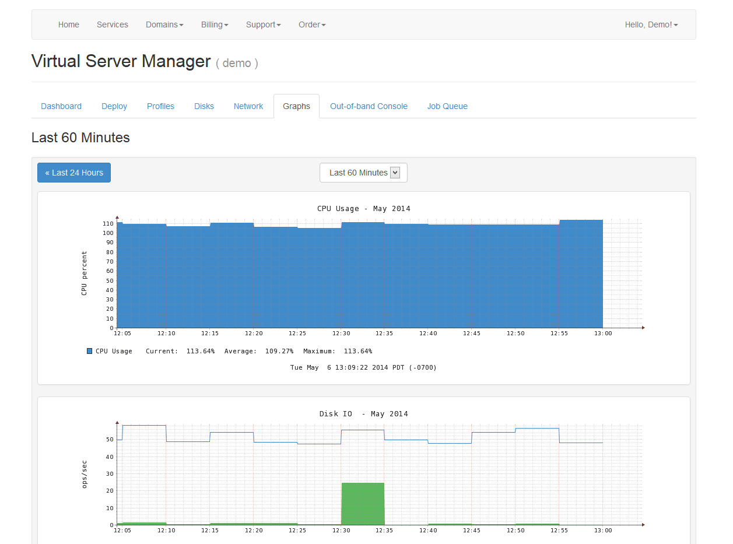Click the active Graphs tab

[296, 106]
